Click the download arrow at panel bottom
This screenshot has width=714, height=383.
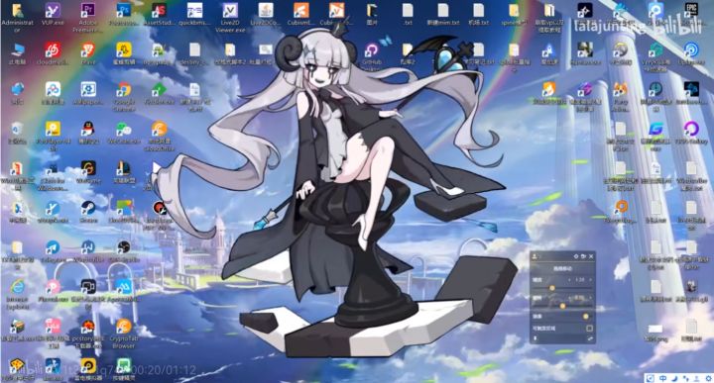tap(535, 338)
